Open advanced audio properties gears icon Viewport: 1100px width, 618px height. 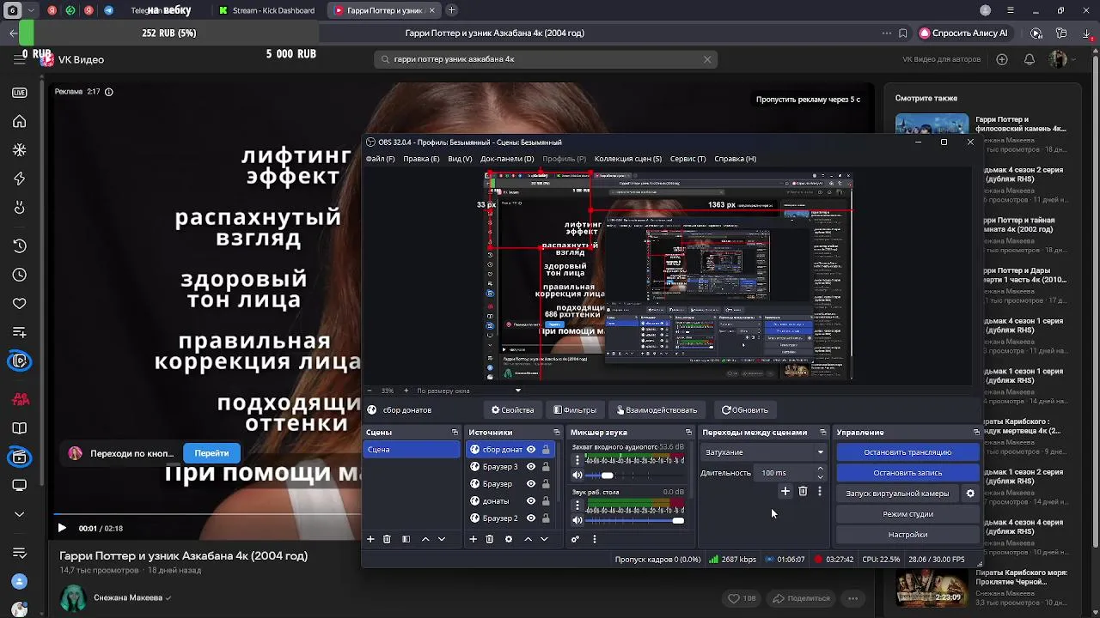[575, 539]
